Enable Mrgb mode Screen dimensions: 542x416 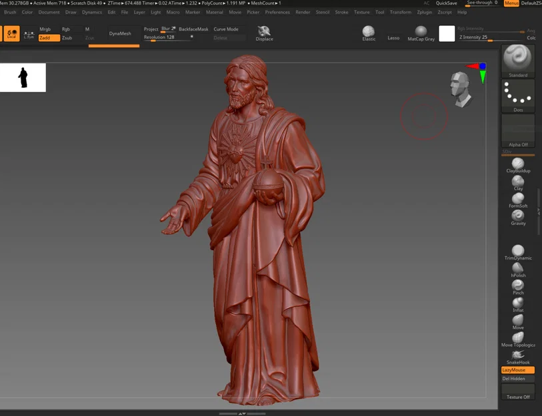(x=45, y=29)
